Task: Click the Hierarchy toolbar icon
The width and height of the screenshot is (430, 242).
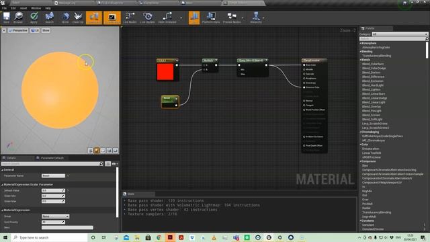Action: 255,18
